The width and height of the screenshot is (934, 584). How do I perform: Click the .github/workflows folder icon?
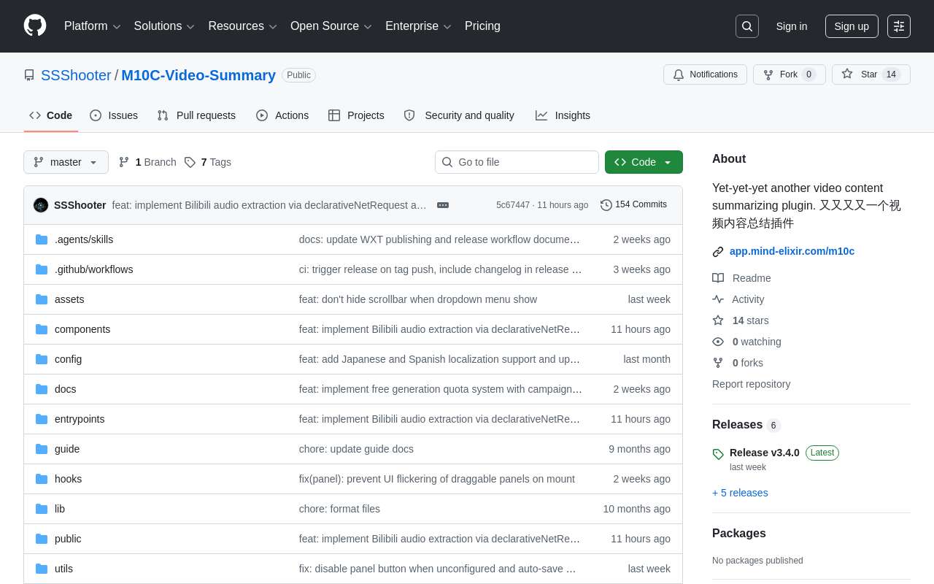click(x=42, y=269)
